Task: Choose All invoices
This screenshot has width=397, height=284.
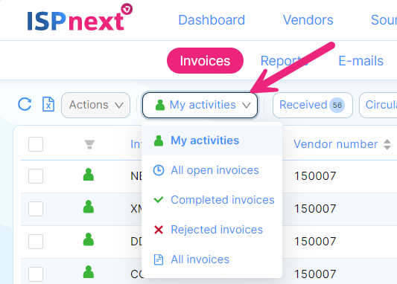Action: (212, 259)
